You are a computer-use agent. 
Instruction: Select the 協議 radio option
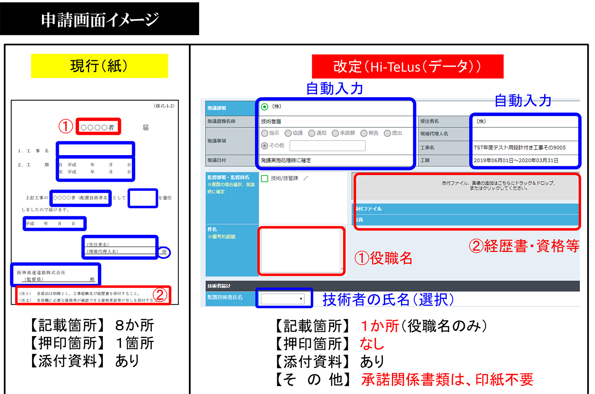pyautogui.click(x=288, y=133)
